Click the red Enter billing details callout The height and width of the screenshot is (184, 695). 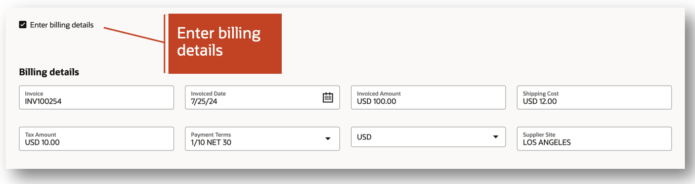tap(225, 43)
